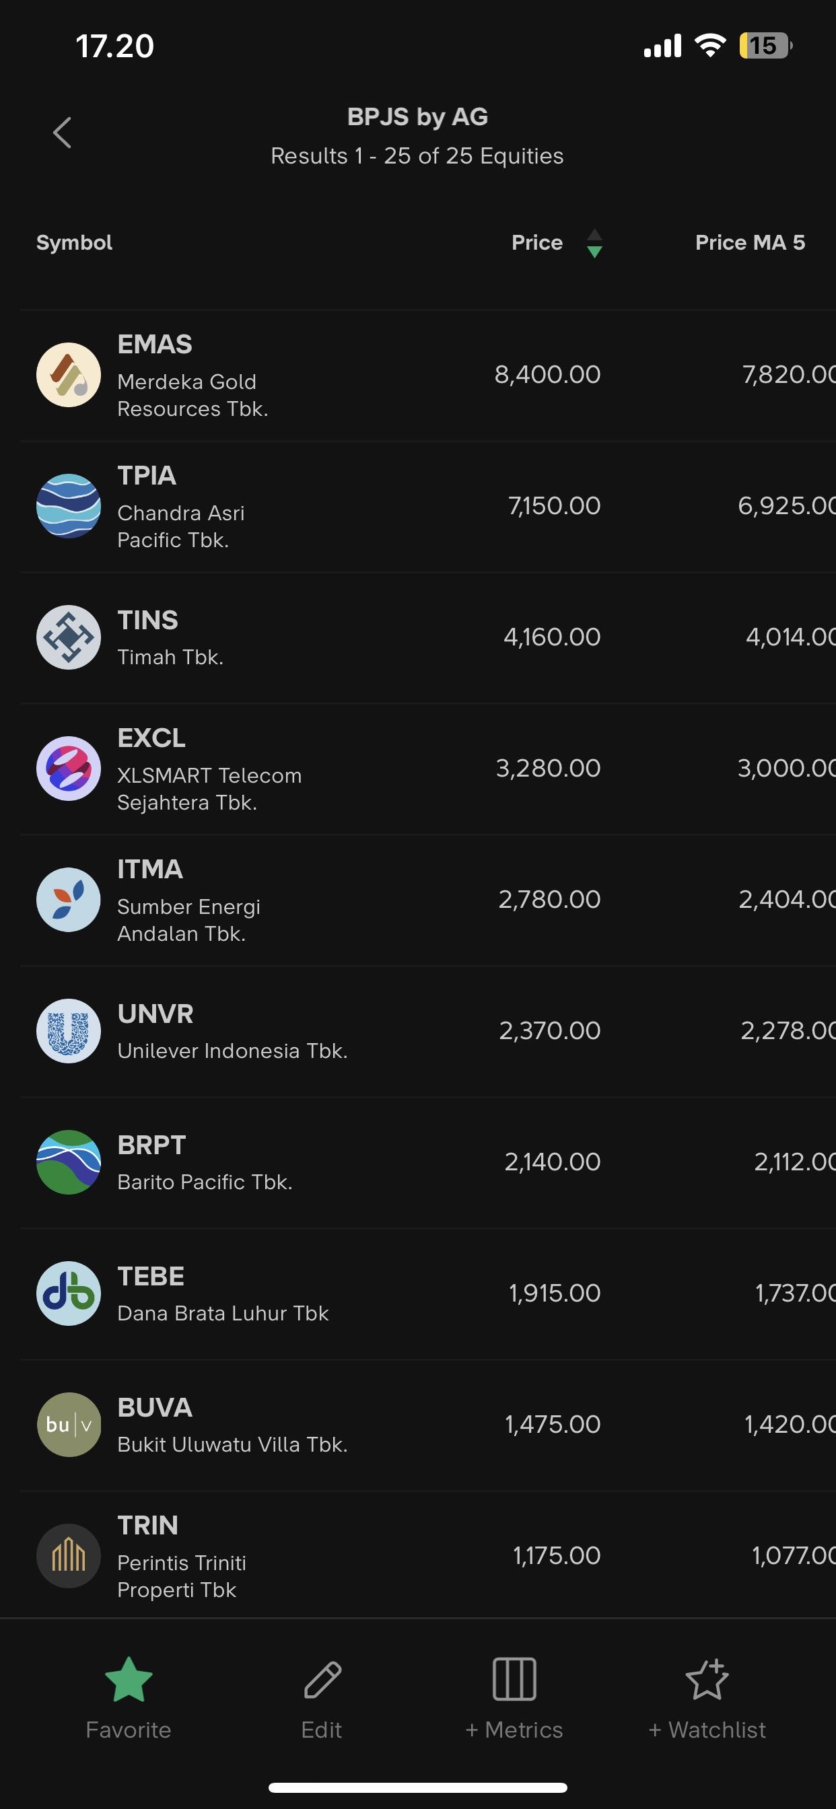This screenshot has height=1809, width=836.
Task: Tap the BRPT Barito Pacific logo
Action: [68, 1162]
